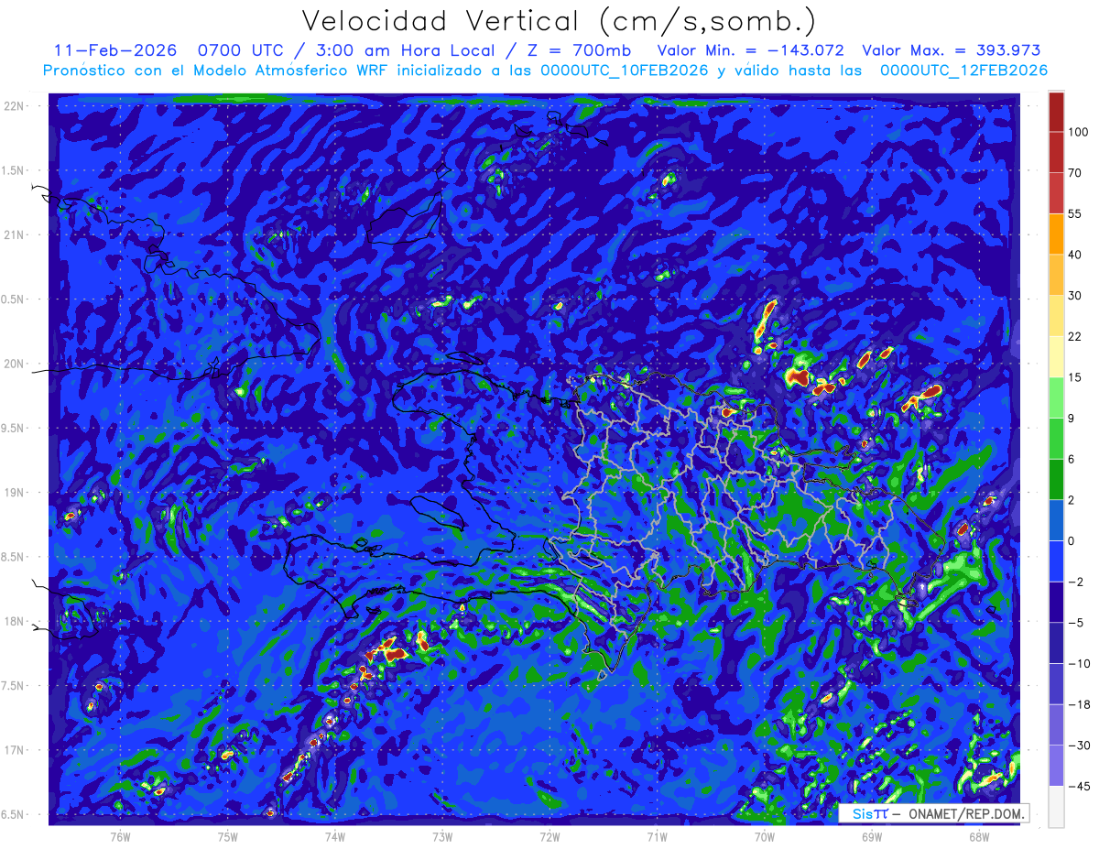The height and width of the screenshot is (849, 1099).
Task: Click the "20N" latitude label
Action: coord(14,364)
